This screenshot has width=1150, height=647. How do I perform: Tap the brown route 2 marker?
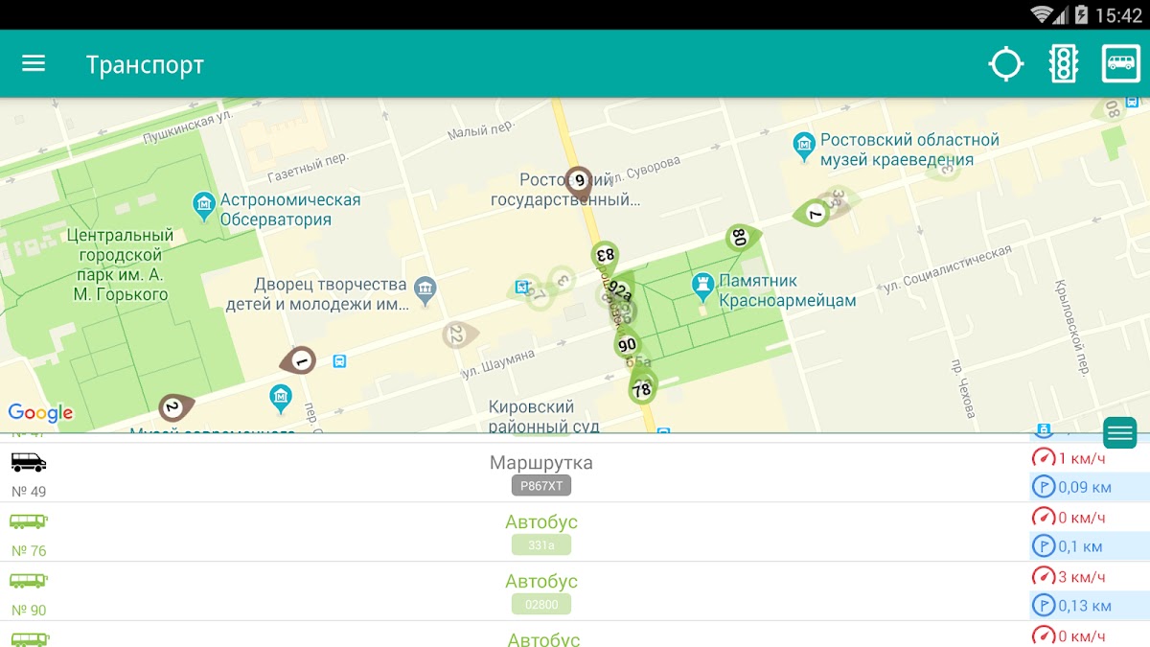[173, 407]
